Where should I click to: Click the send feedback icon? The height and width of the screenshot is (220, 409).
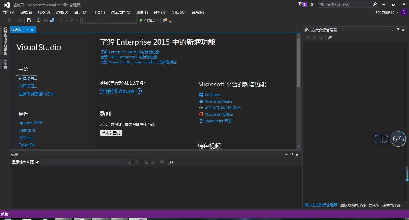click(313, 4)
